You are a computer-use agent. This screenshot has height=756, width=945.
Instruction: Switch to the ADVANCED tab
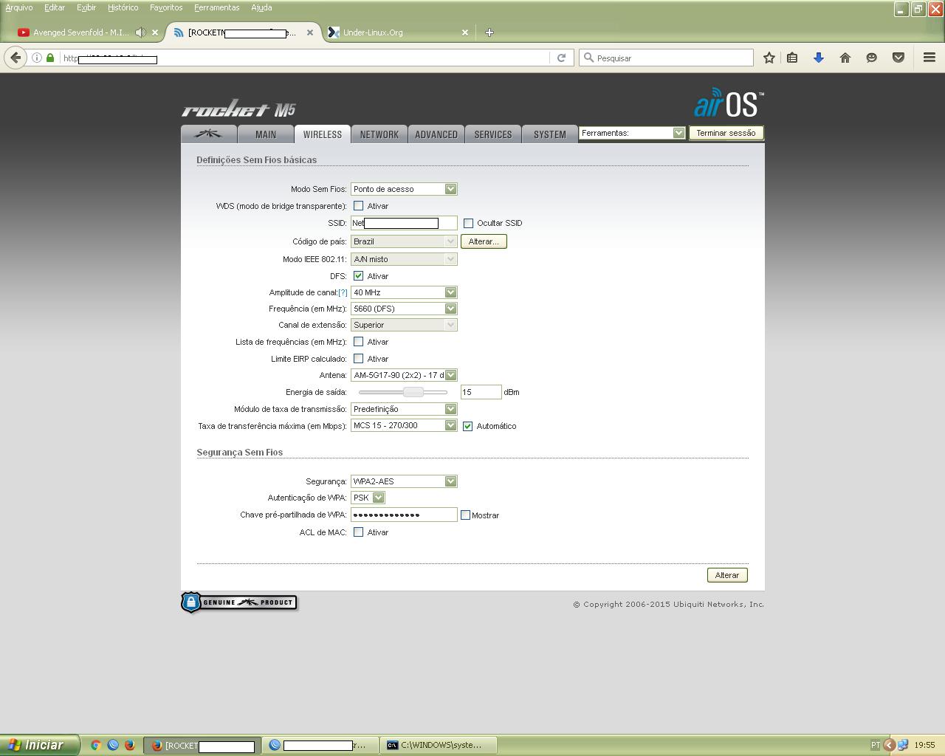(x=436, y=134)
